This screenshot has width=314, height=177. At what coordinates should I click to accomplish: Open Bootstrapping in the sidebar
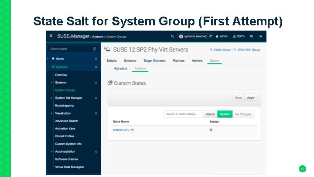[x=64, y=106]
